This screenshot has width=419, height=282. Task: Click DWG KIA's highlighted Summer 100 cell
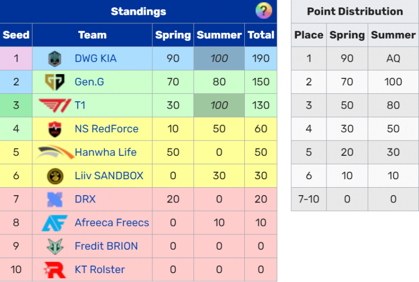pos(219,59)
